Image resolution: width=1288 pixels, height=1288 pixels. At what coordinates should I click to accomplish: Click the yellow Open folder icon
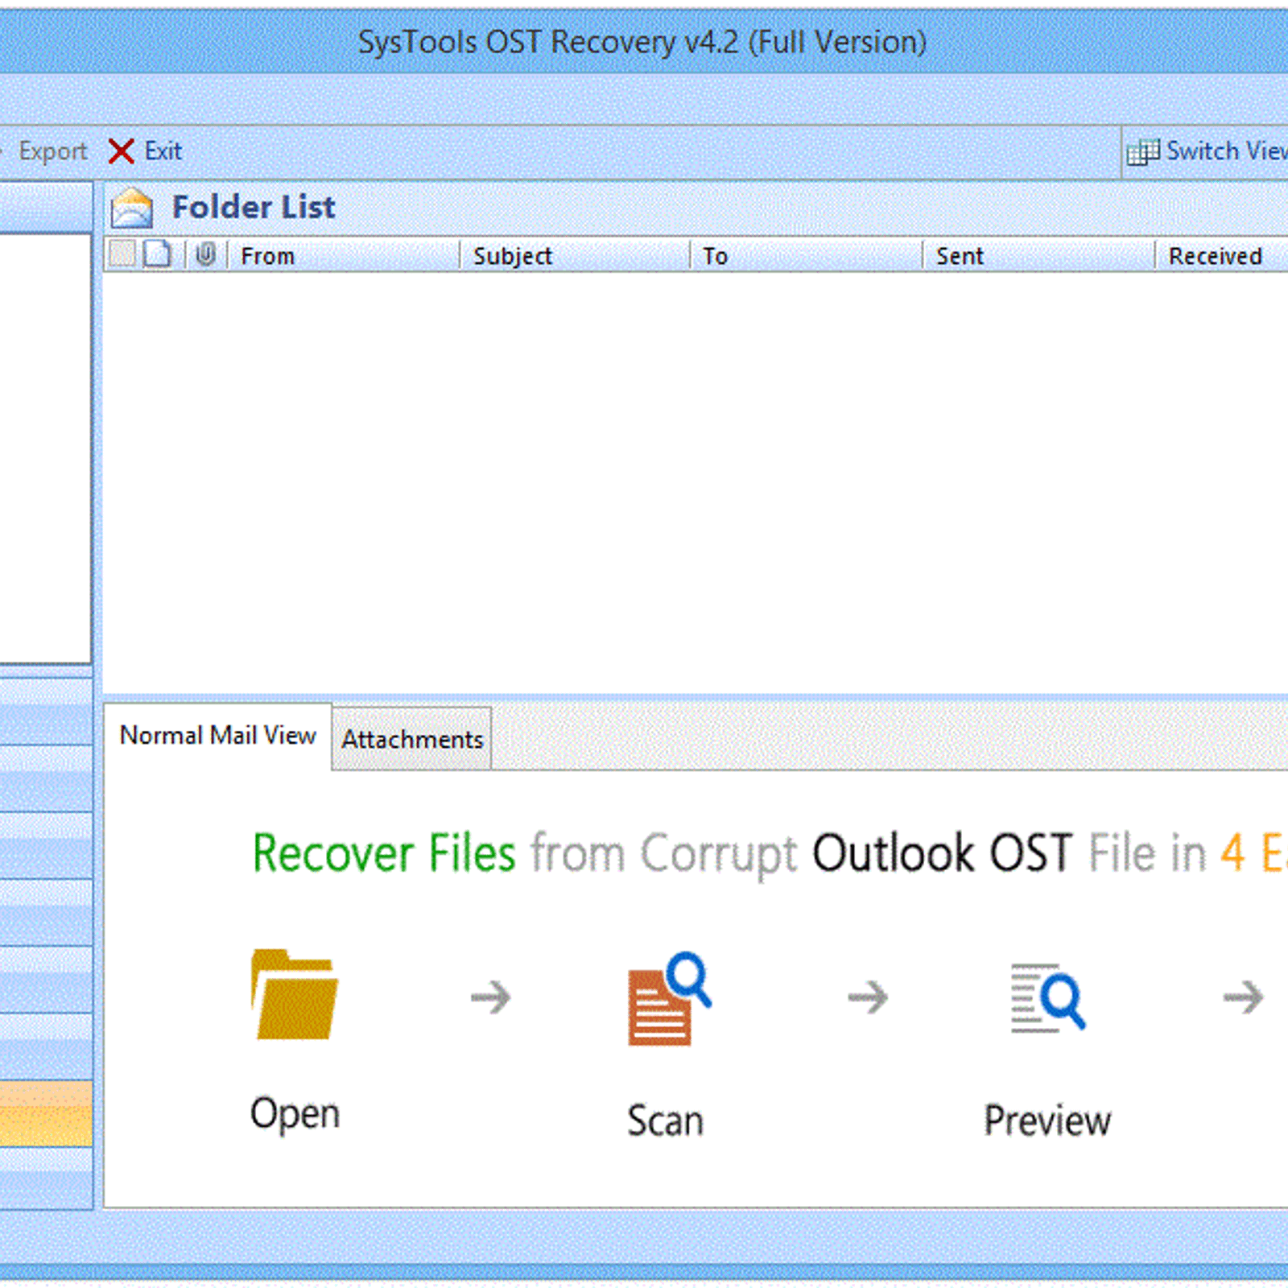point(295,994)
